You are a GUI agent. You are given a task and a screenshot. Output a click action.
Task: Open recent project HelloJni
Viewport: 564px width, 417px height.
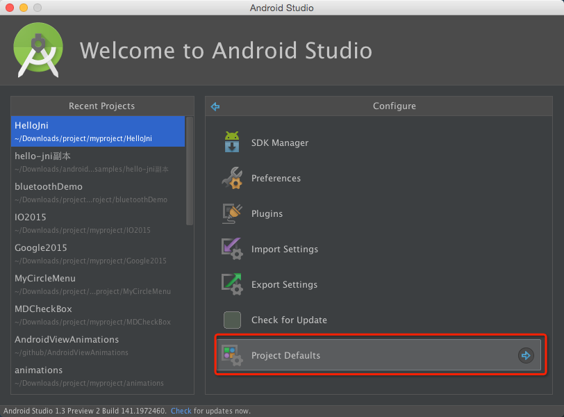pyautogui.click(x=98, y=131)
